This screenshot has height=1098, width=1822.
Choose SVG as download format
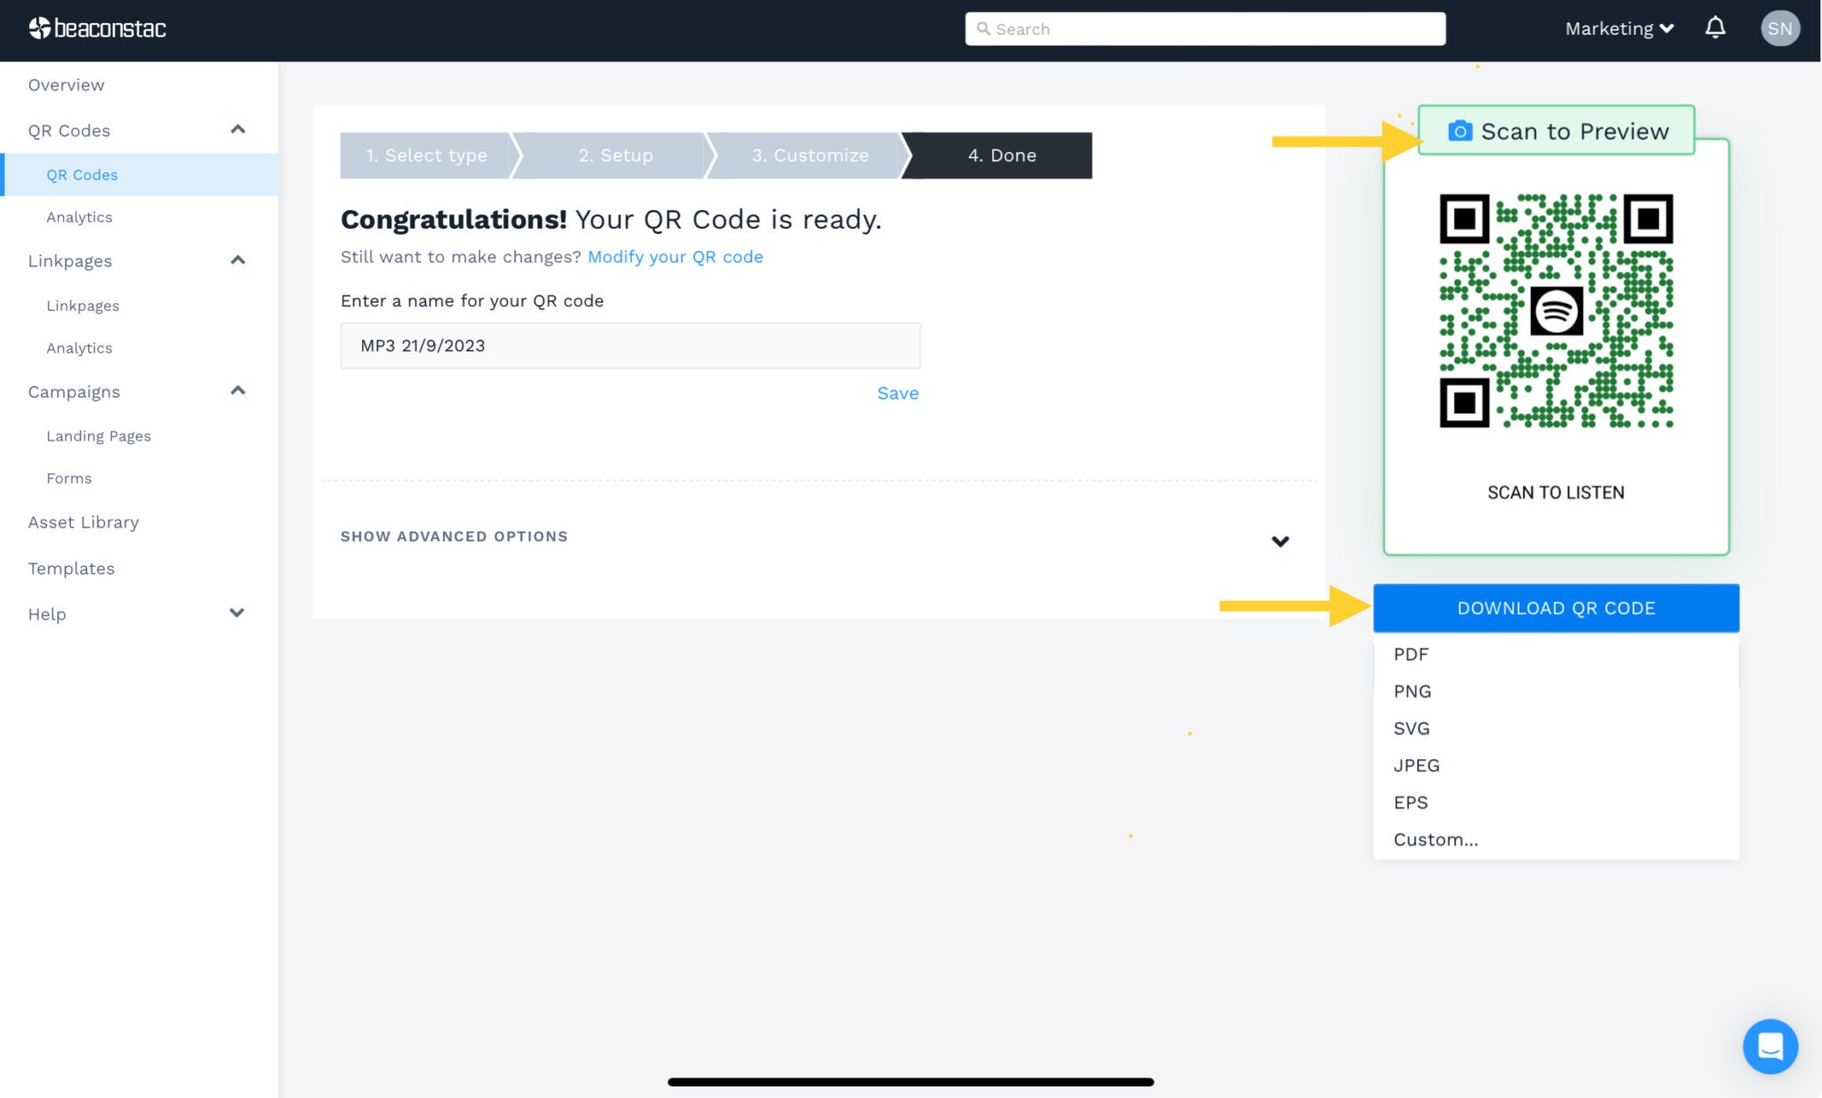pyautogui.click(x=1411, y=728)
